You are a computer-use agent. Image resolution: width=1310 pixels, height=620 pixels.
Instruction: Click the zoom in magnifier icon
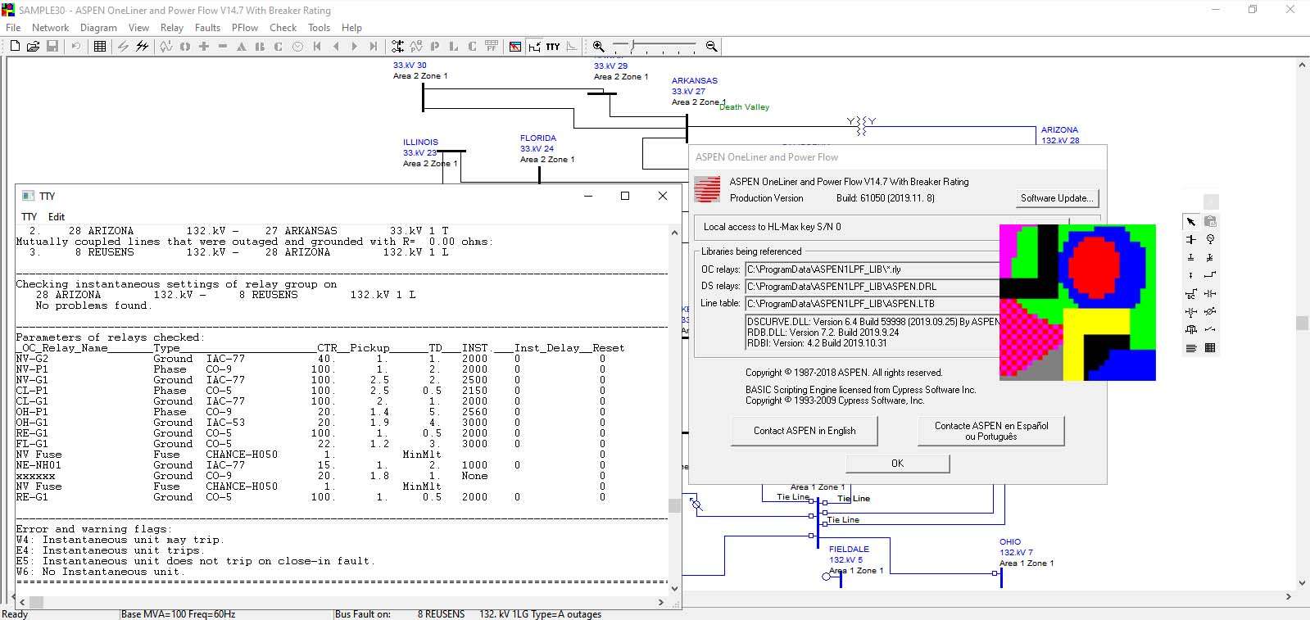599,47
